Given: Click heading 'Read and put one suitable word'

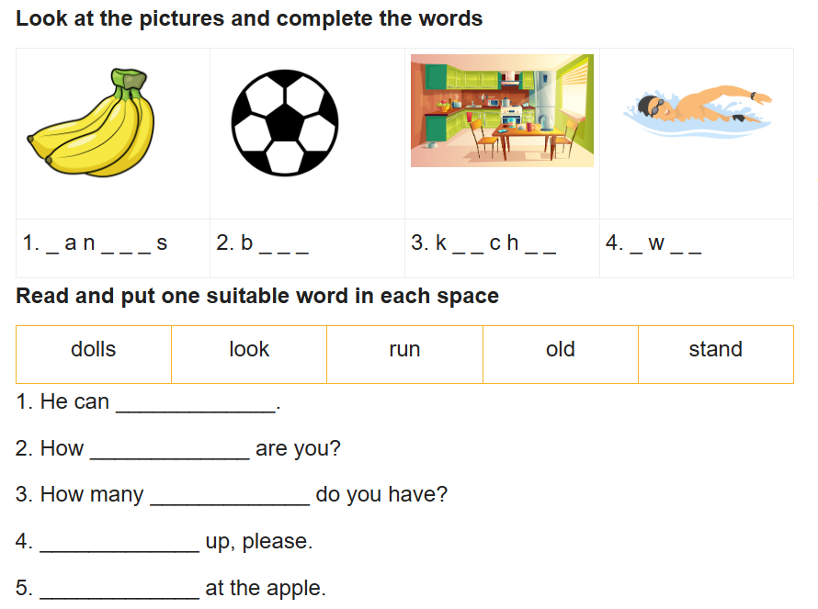Looking at the screenshot, I should (x=257, y=296).
